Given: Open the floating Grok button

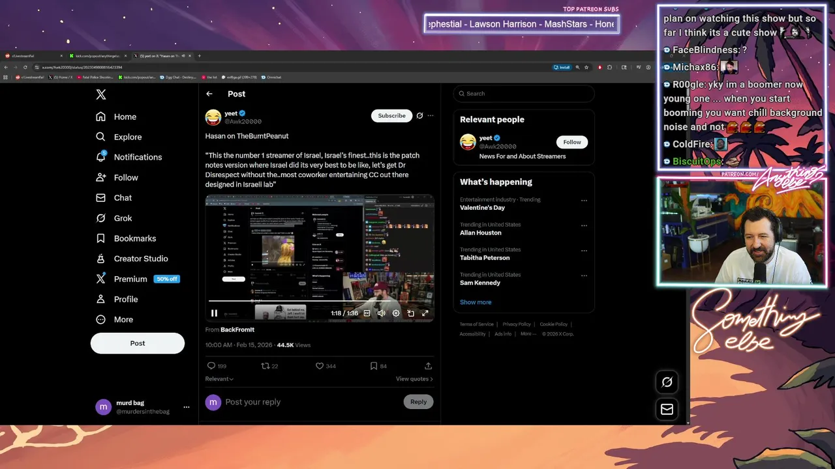Looking at the screenshot, I should (x=667, y=382).
